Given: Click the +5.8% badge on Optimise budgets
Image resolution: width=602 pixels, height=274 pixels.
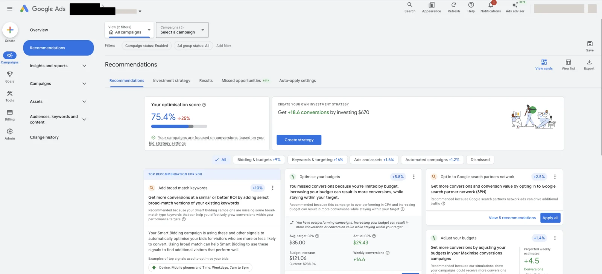Looking at the screenshot, I should (x=398, y=177).
